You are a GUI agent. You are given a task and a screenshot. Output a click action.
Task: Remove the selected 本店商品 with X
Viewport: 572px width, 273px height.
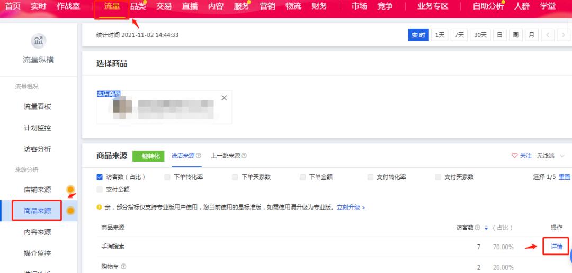pos(225,98)
